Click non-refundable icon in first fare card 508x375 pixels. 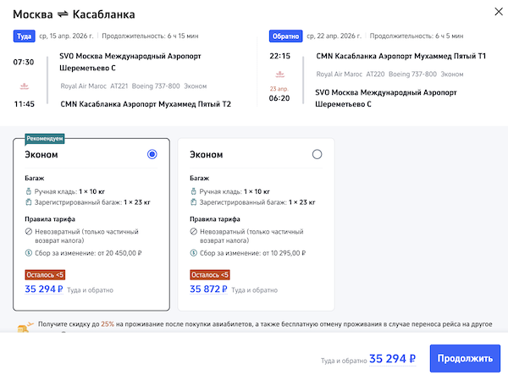[x=28, y=231]
